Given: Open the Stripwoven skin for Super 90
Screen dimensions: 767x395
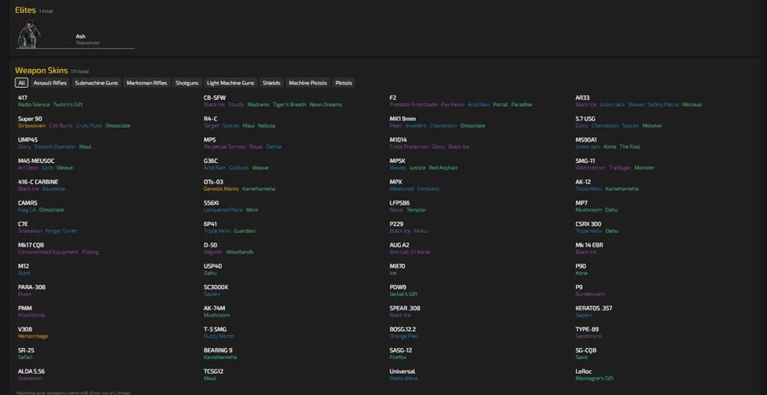Looking at the screenshot, I should (x=32, y=125).
